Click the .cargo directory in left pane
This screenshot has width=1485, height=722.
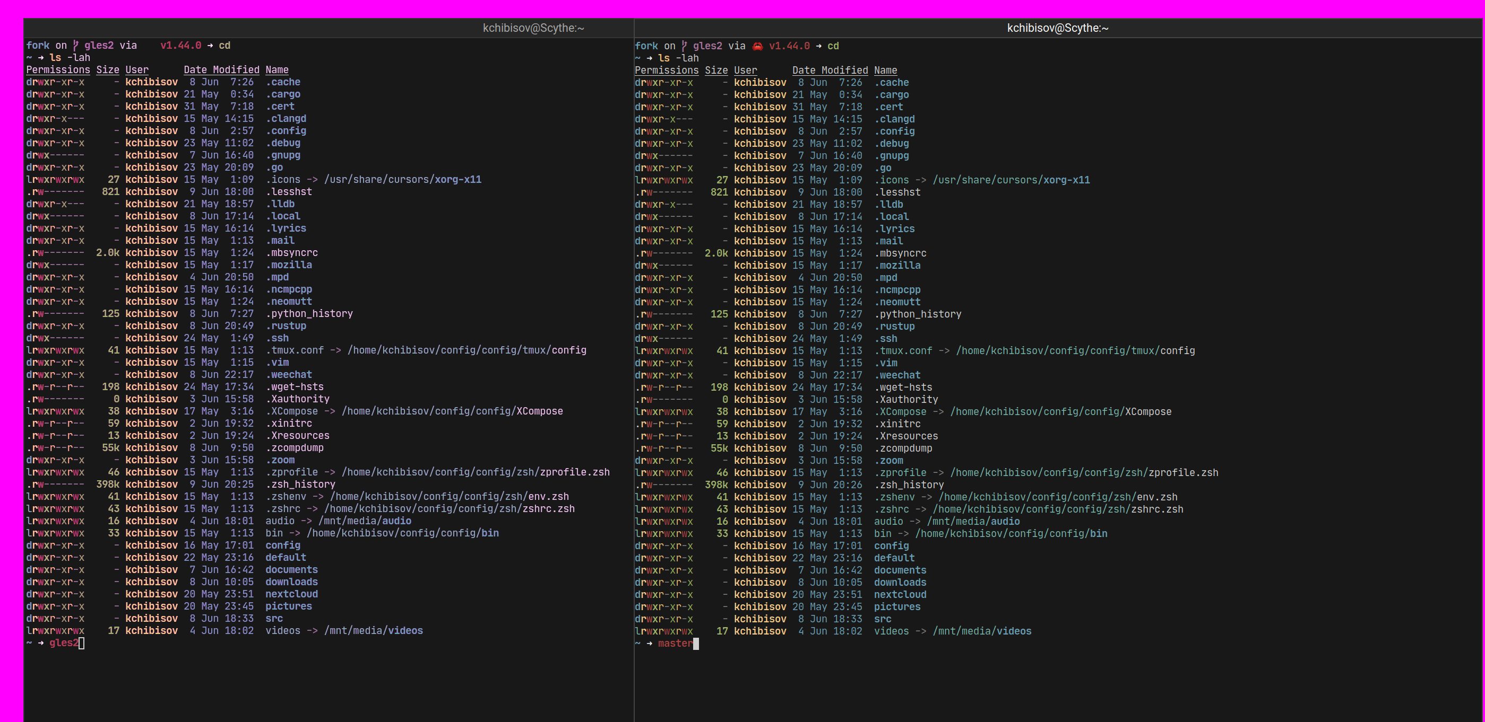(x=282, y=94)
